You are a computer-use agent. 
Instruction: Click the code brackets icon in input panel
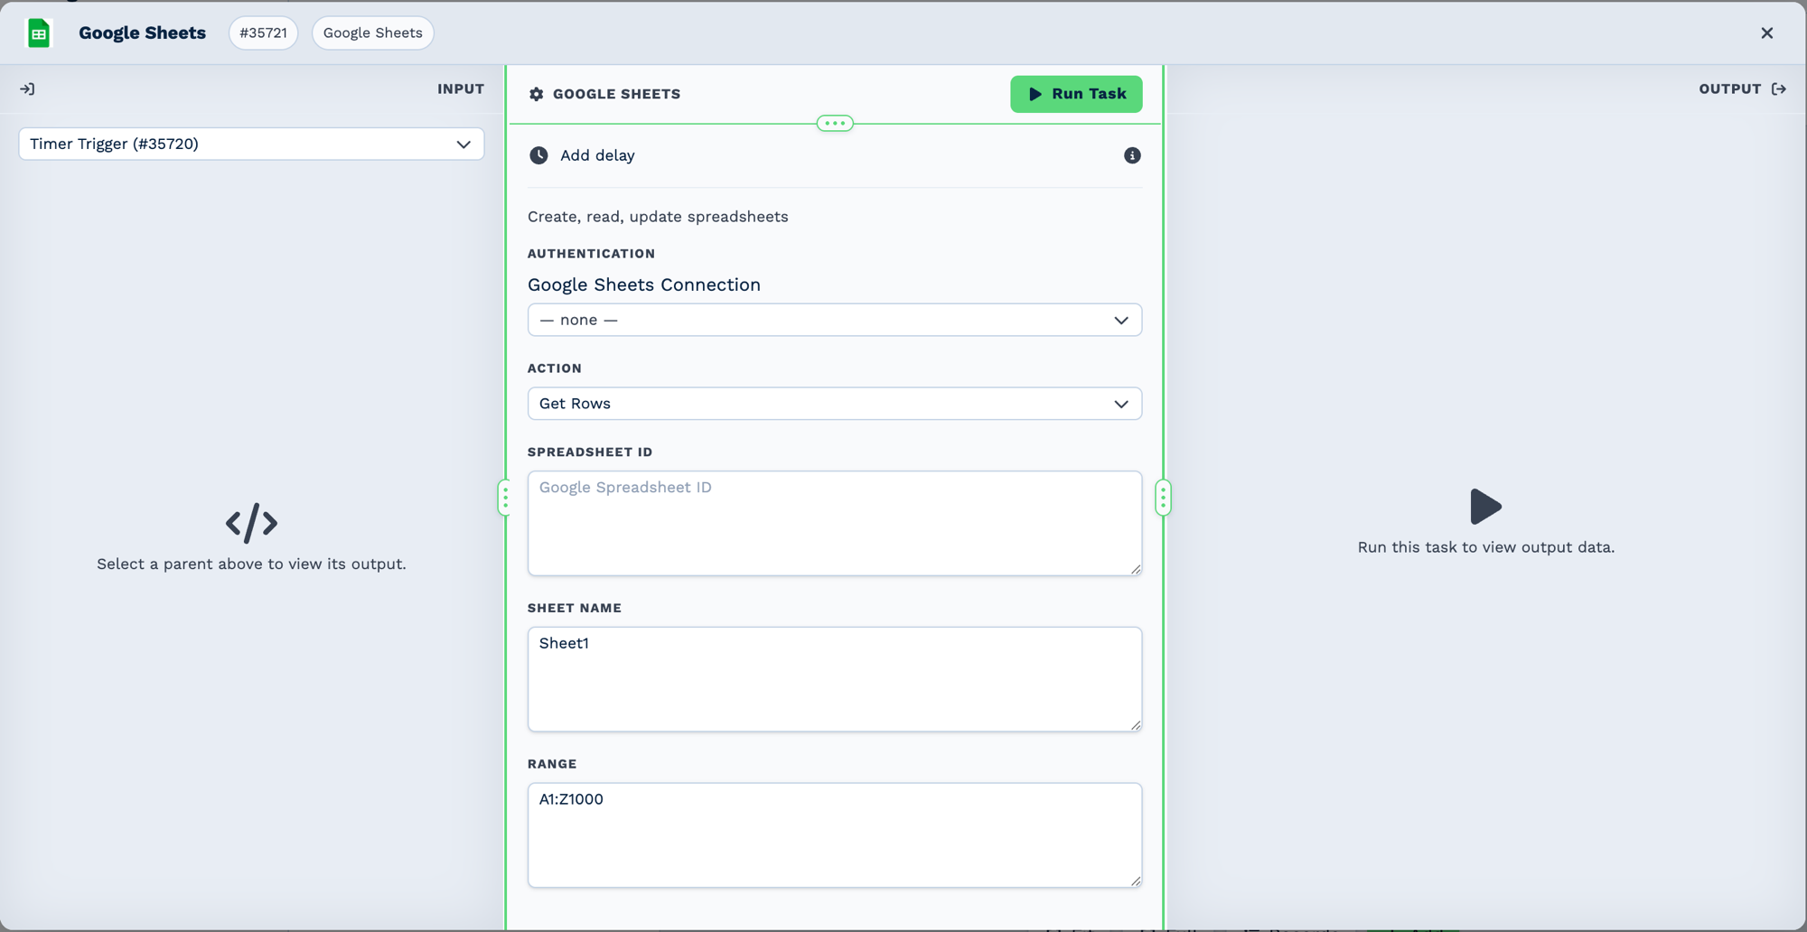point(251,523)
